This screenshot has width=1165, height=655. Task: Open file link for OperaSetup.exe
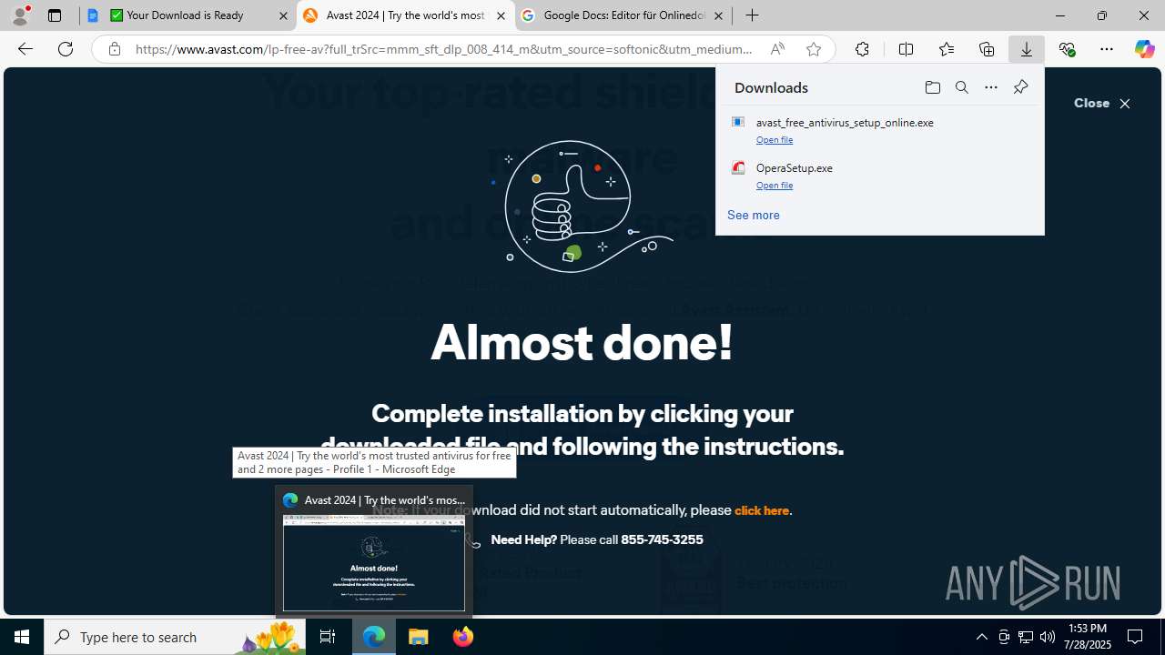pos(775,185)
